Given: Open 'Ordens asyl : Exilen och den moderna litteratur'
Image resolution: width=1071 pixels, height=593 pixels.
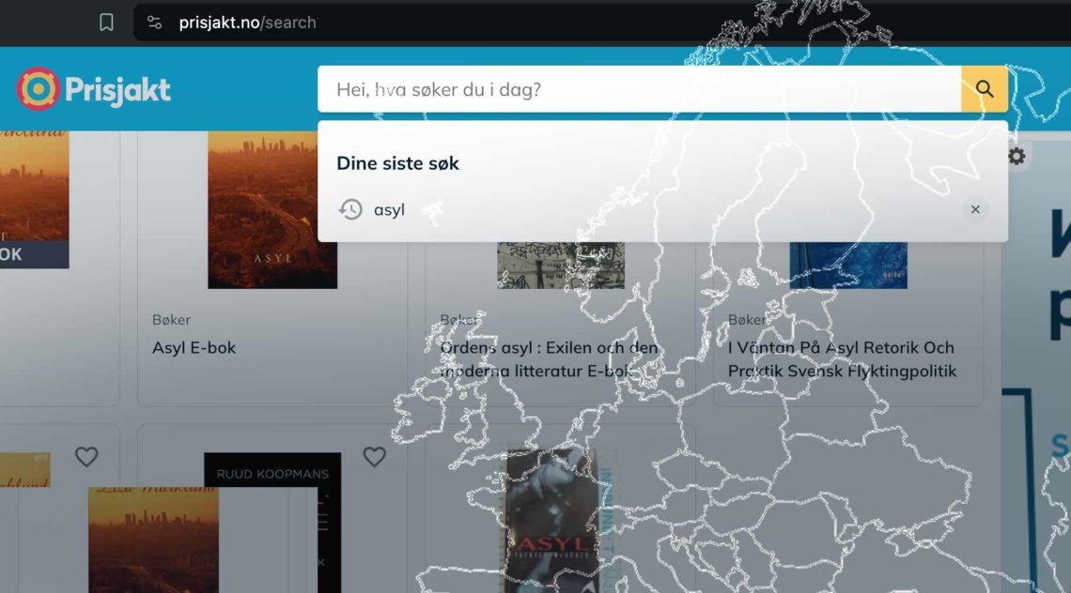Looking at the screenshot, I should [550, 359].
